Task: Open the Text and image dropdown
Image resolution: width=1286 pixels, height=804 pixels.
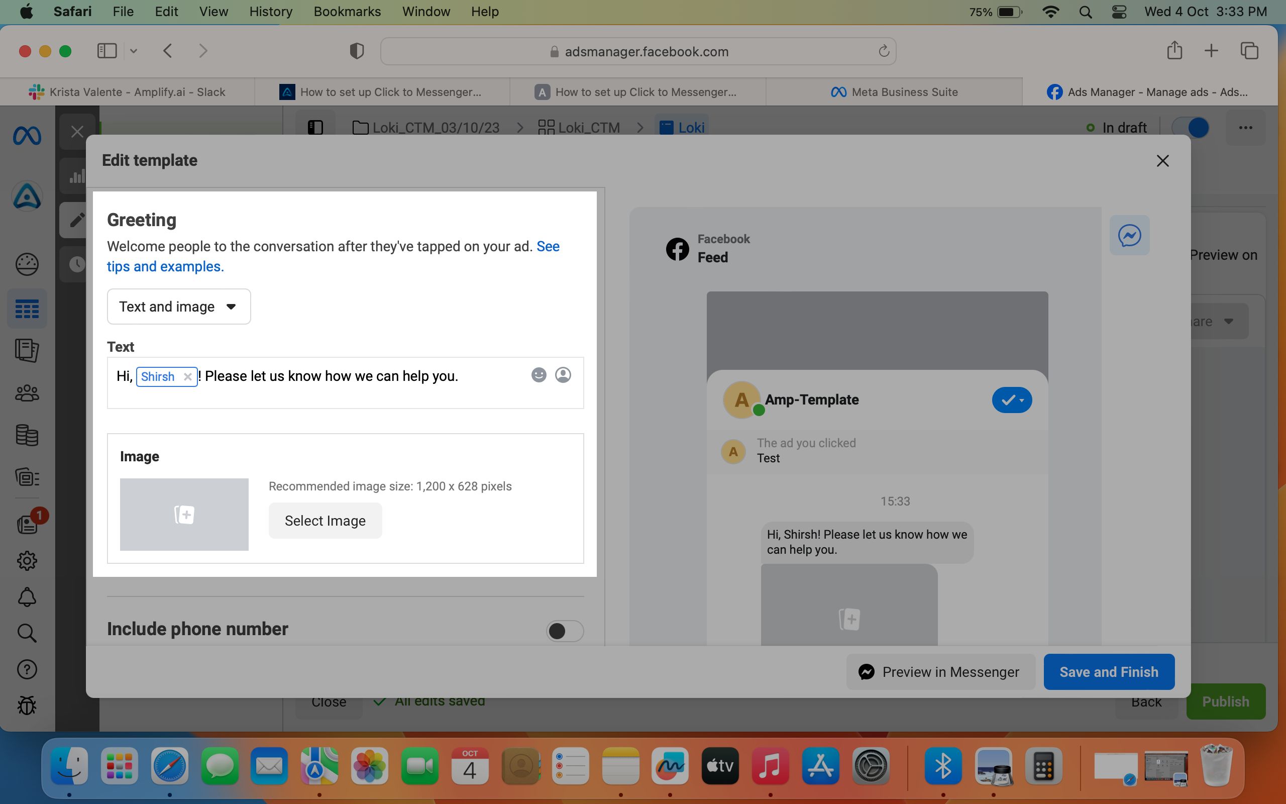Action: click(x=178, y=307)
